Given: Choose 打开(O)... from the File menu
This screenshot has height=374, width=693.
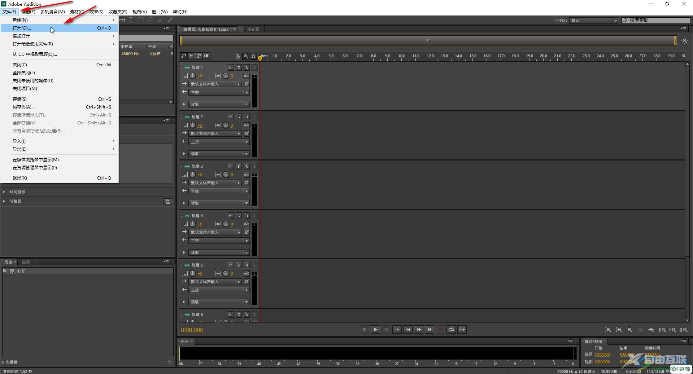Looking at the screenshot, I should (59, 28).
